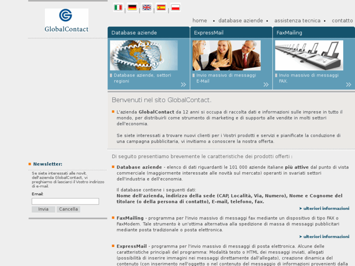Click the 'Email:' label in newsletter
Image resolution: width=355 pixels, height=266 pixels.
click(38, 194)
